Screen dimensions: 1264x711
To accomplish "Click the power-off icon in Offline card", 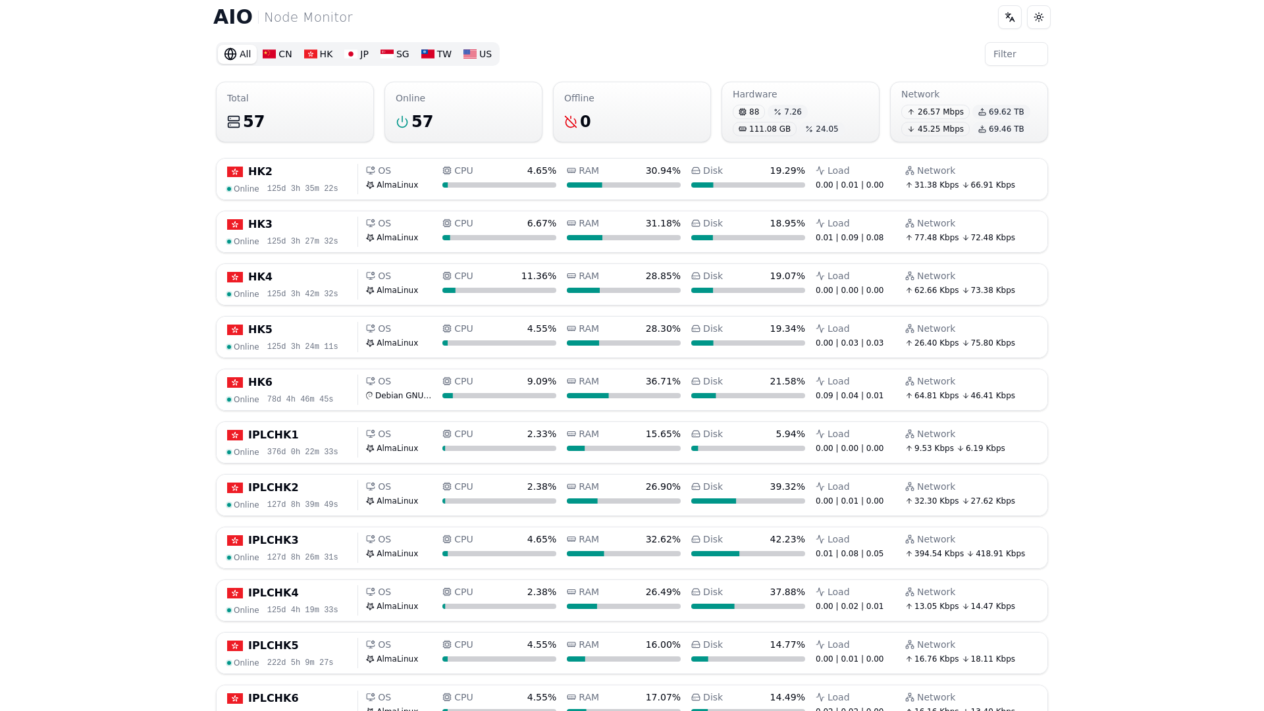I will [x=571, y=122].
